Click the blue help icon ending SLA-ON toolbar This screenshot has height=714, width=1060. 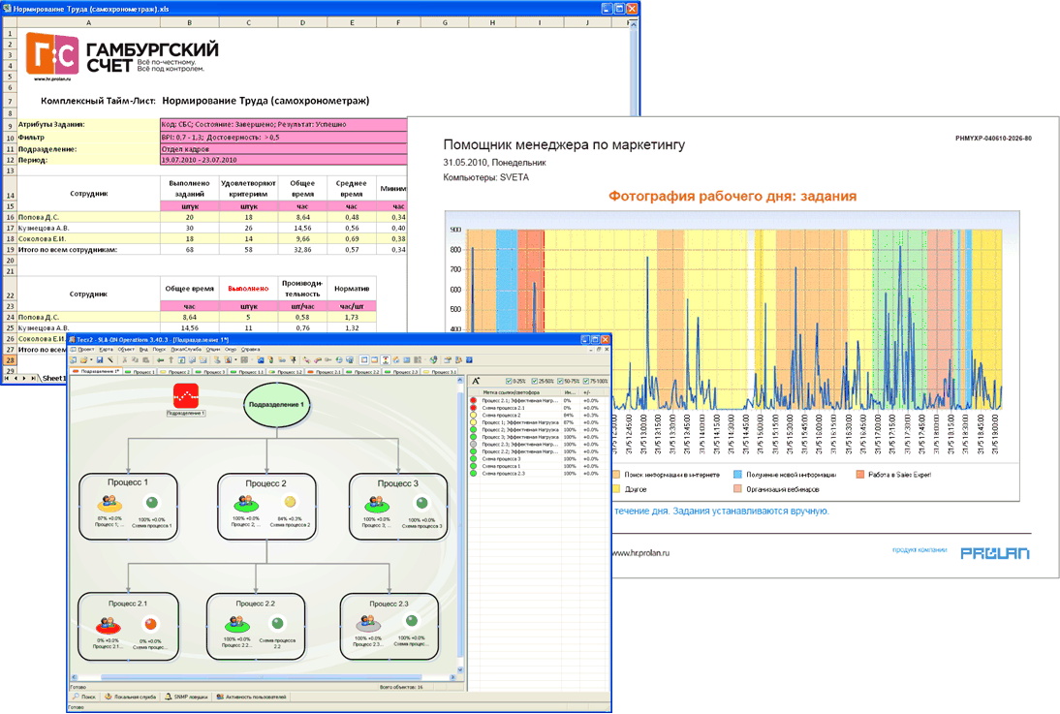[469, 360]
